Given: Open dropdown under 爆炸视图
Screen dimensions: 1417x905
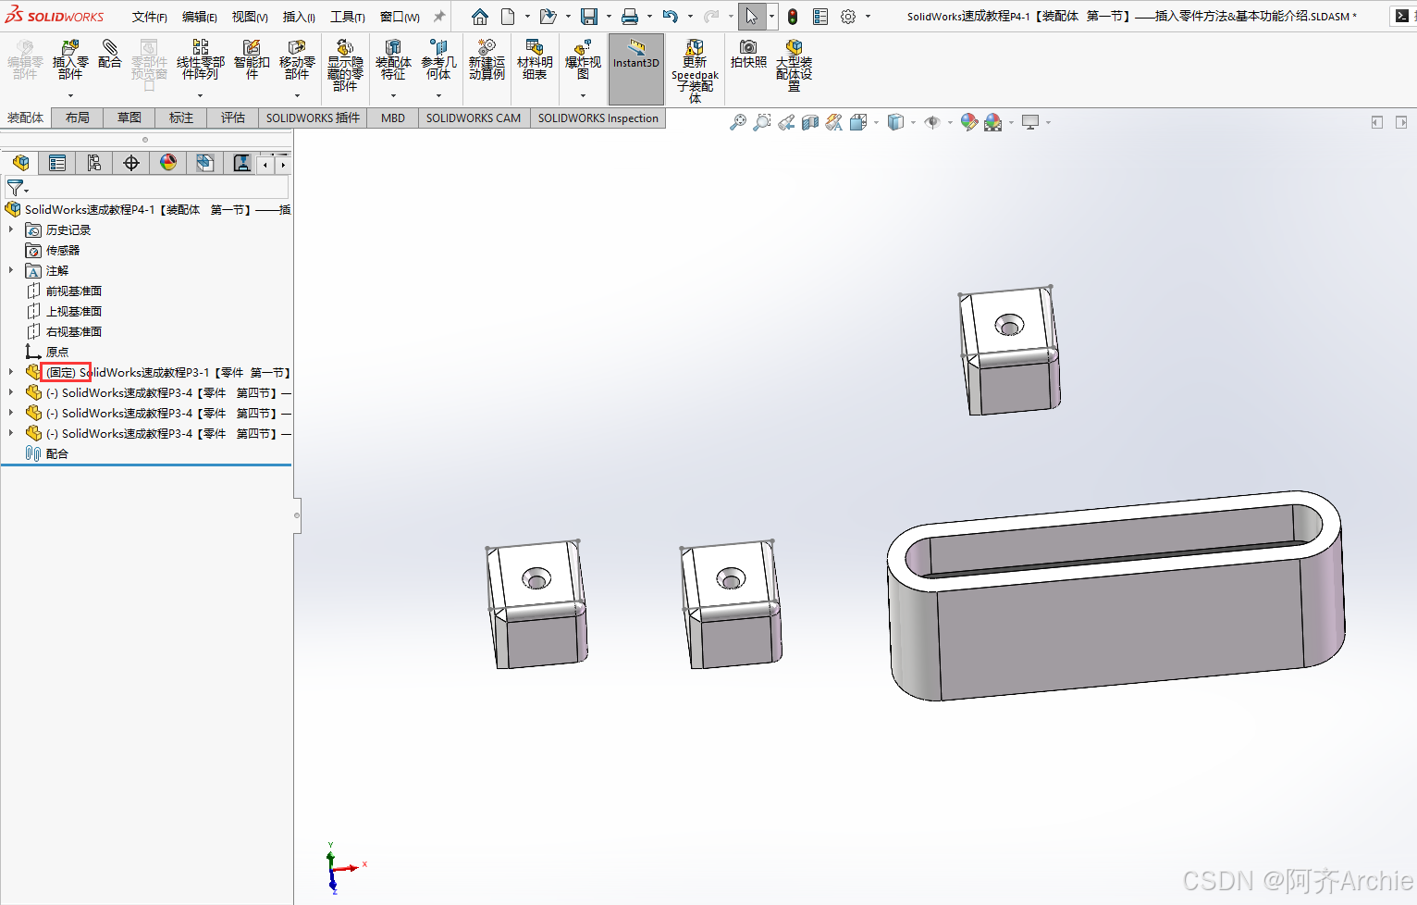Looking at the screenshot, I should (x=583, y=95).
